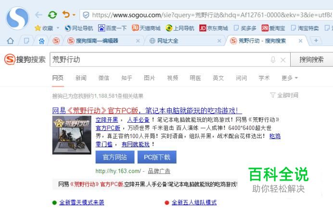Click the 荒野行动 game thumbnail image

tap(72, 135)
